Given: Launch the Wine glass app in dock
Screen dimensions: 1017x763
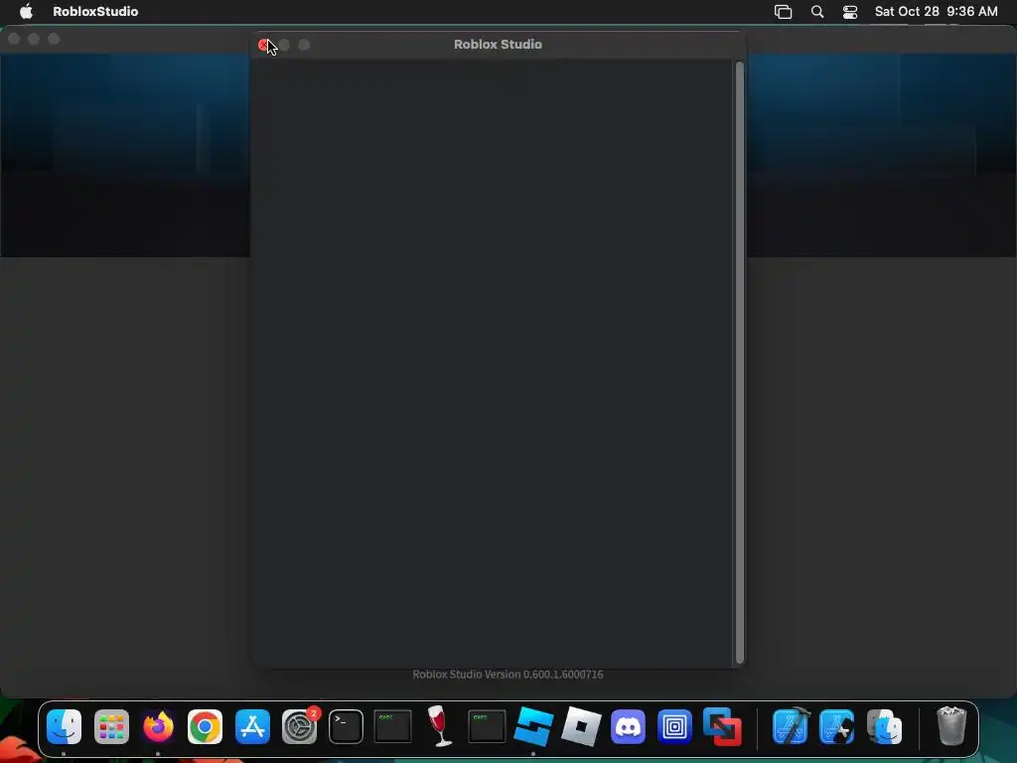Looking at the screenshot, I should [440, 726].
